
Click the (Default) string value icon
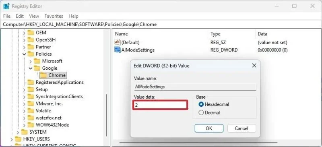(118, 43)
